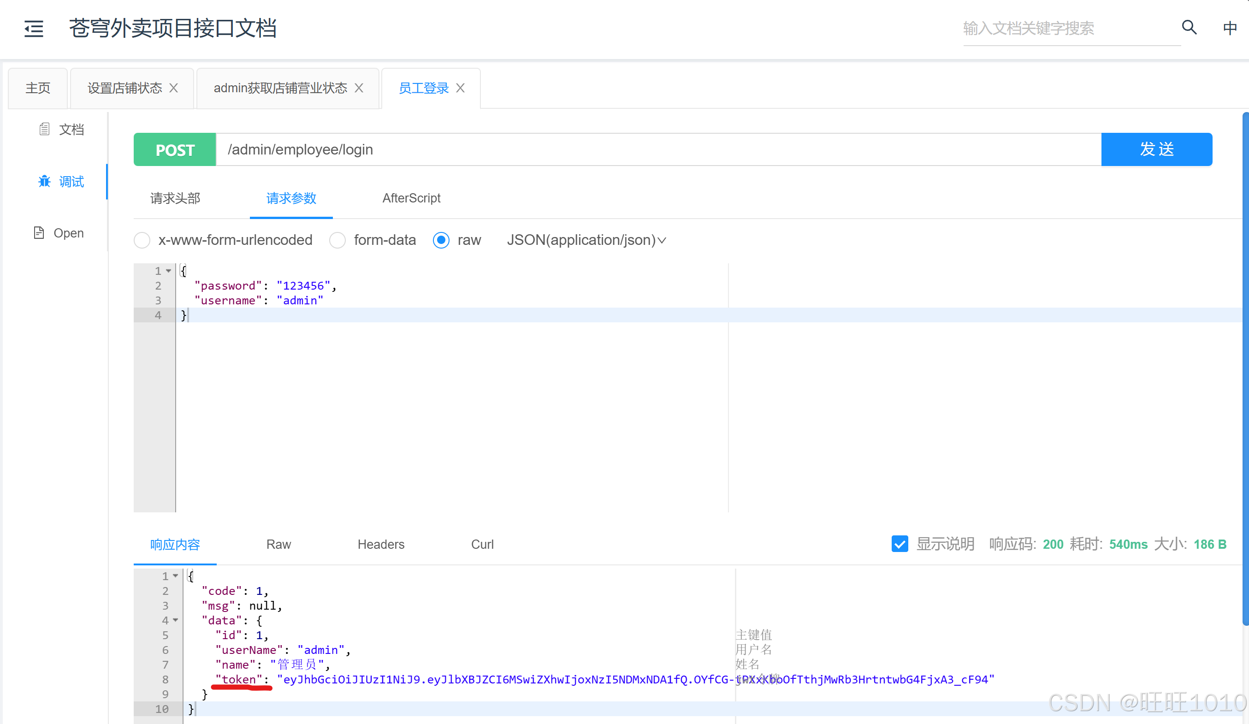Open JSON(application/json) content type dropdown
Screen dimensions: 1249x724
[x=586, y=241]
